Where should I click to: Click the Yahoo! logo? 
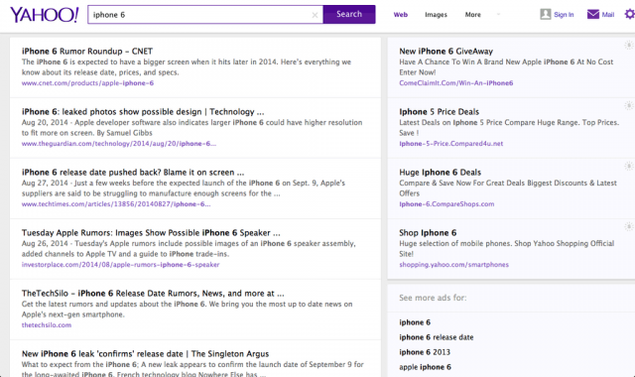[44, 15]
